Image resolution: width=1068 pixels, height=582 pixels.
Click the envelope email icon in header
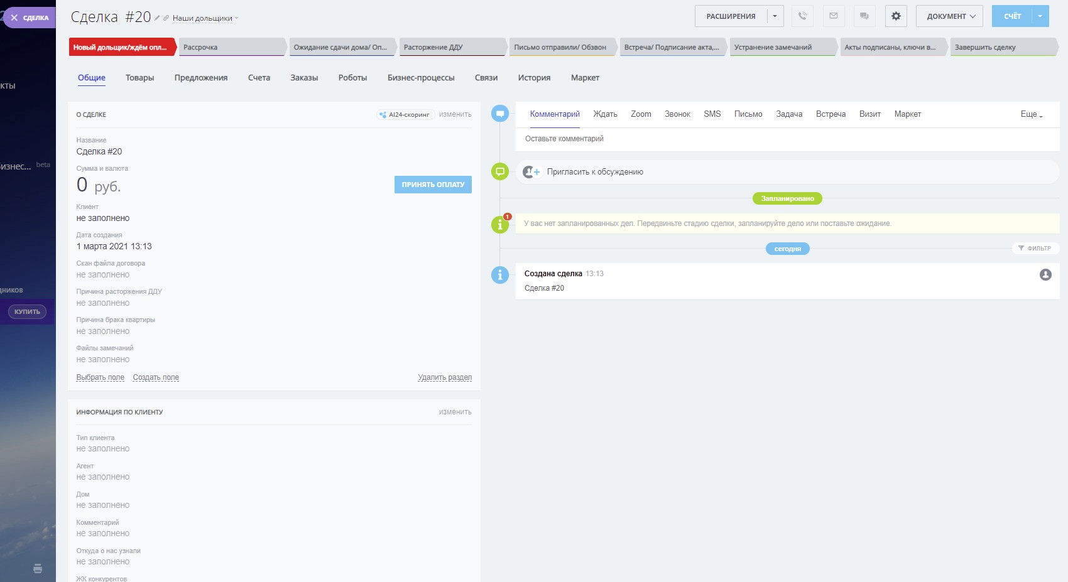point(834,16)
